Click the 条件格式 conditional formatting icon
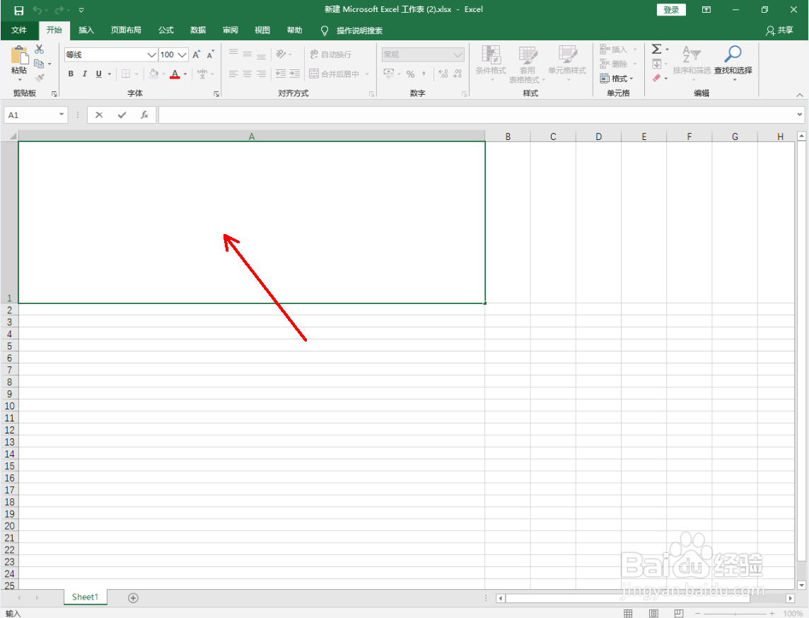The width and height of the screenshot is (809, 618). [491, 54]
